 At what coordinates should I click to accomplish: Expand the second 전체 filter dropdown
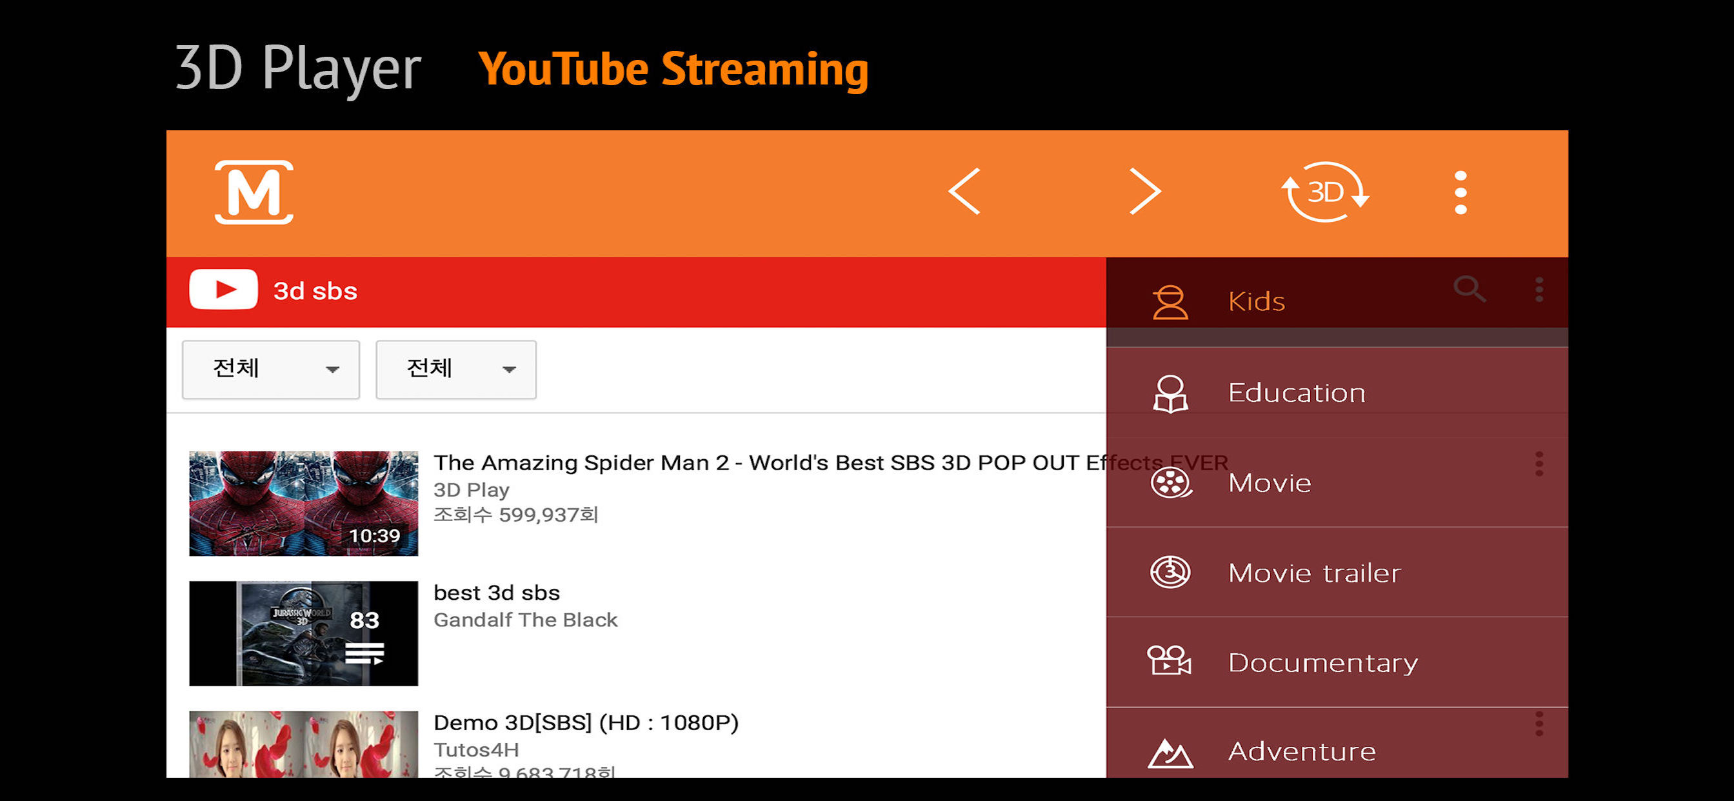point(455,370)
